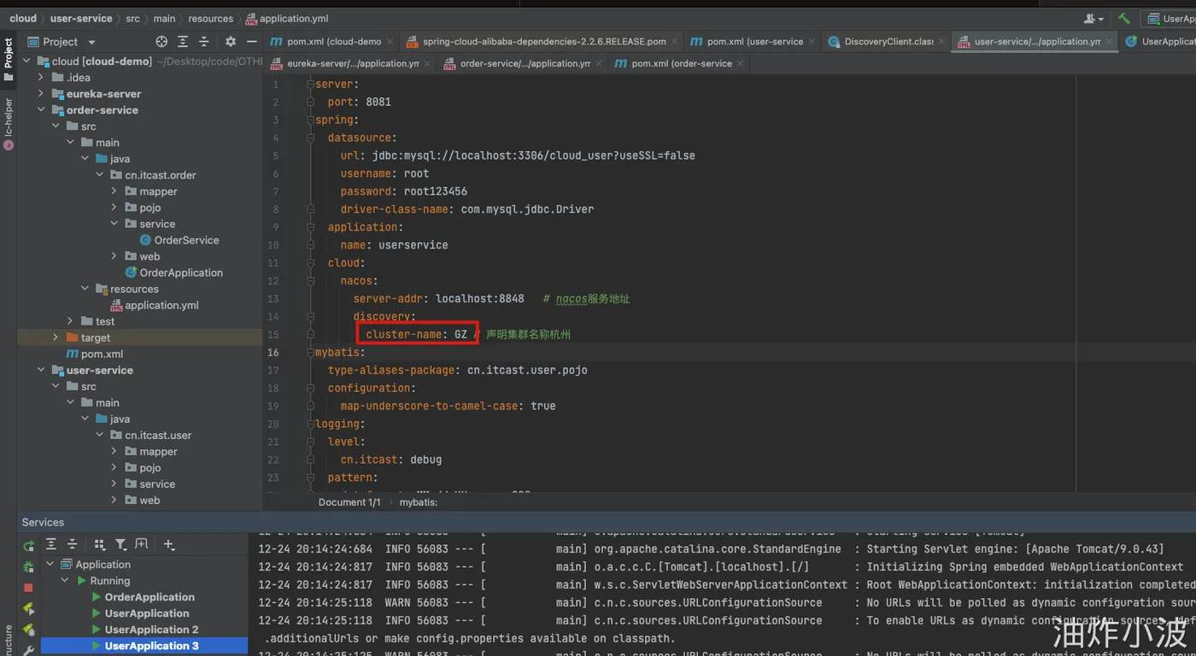Image resolution: width=1196 pixels, height=656 pixels.
Task: Open the Project view dropdown
Action: [x=91, y=42]
